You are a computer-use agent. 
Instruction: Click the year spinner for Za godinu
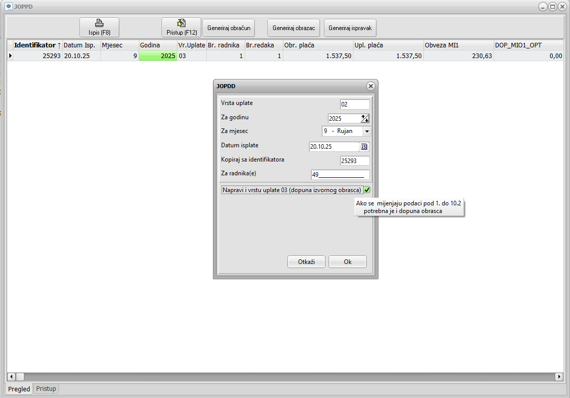pyautogui.click(x=364, y=119)
